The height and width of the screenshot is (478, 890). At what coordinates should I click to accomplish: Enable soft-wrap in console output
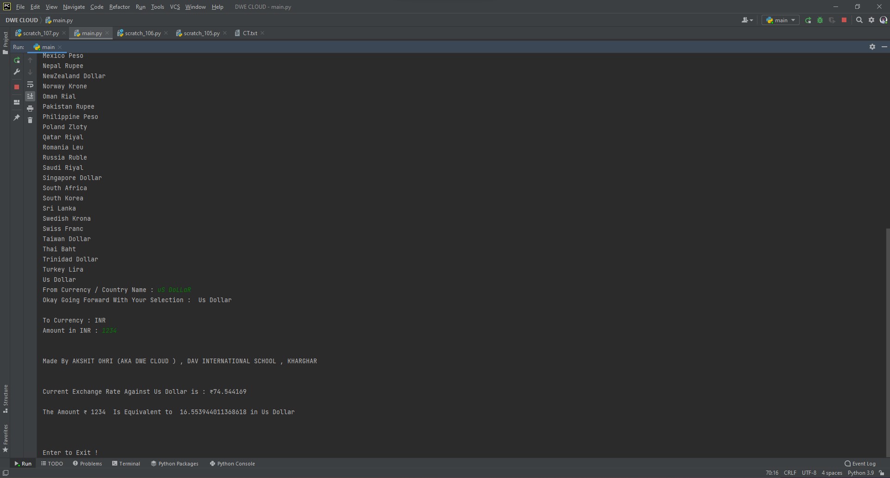(x=30, y=85)
